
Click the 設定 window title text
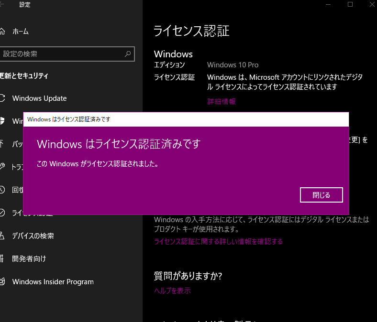pos(25,5)
